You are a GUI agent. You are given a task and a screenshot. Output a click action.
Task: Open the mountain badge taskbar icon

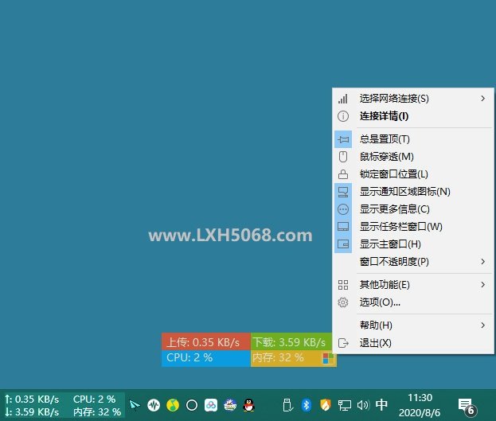pos(230,405)
